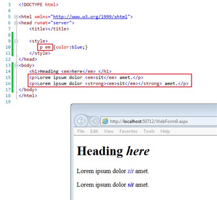217x200 pixels.
Task: Click the browser Forward arrow button
Action: point(94,121)
